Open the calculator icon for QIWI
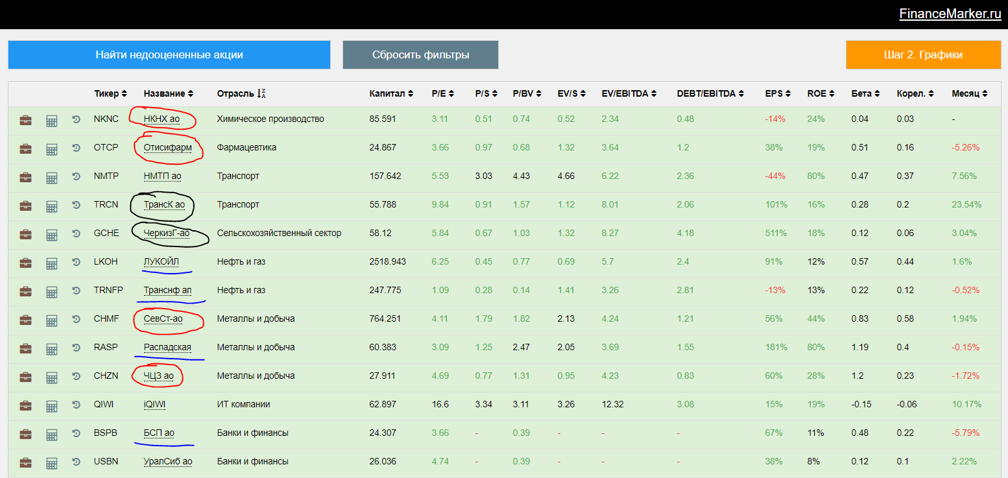This screenshot has height=478, width=1008. pos(52,406)
